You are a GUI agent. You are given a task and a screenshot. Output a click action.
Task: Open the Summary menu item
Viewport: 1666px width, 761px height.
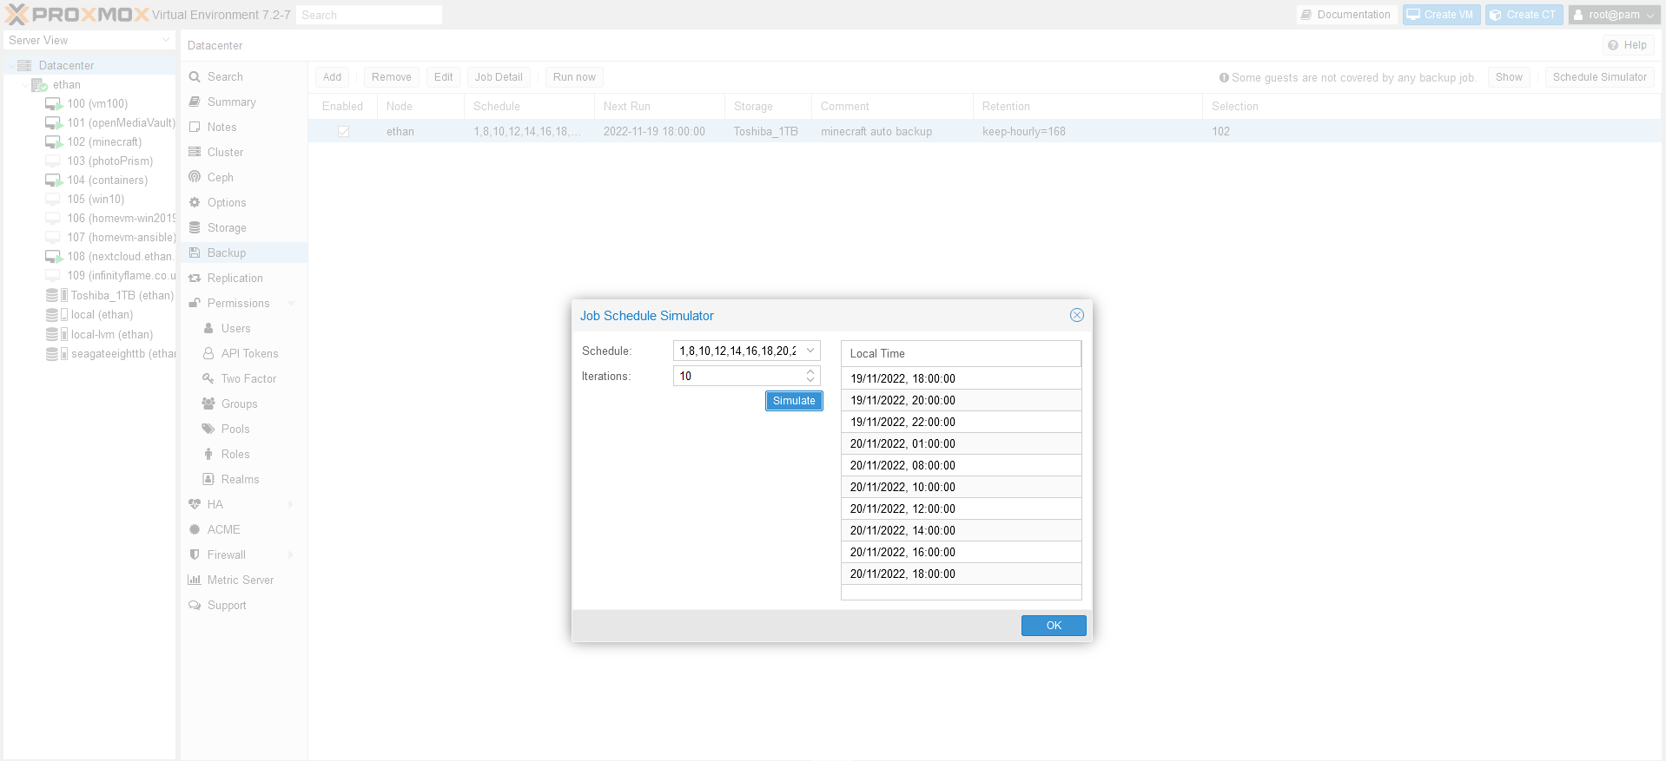pos(231,102)
